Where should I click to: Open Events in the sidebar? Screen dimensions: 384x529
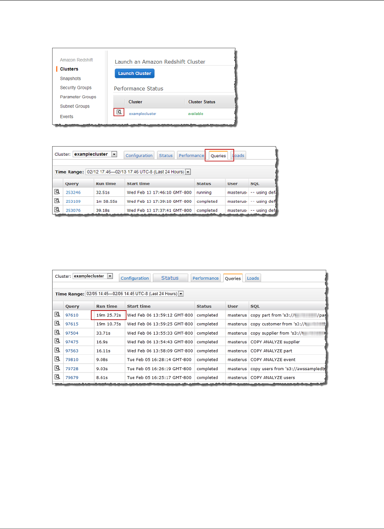[x=66, y=117]
